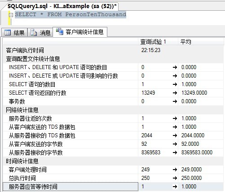
Task: Click the 249 client processing time value
Action: pos(146,170)
